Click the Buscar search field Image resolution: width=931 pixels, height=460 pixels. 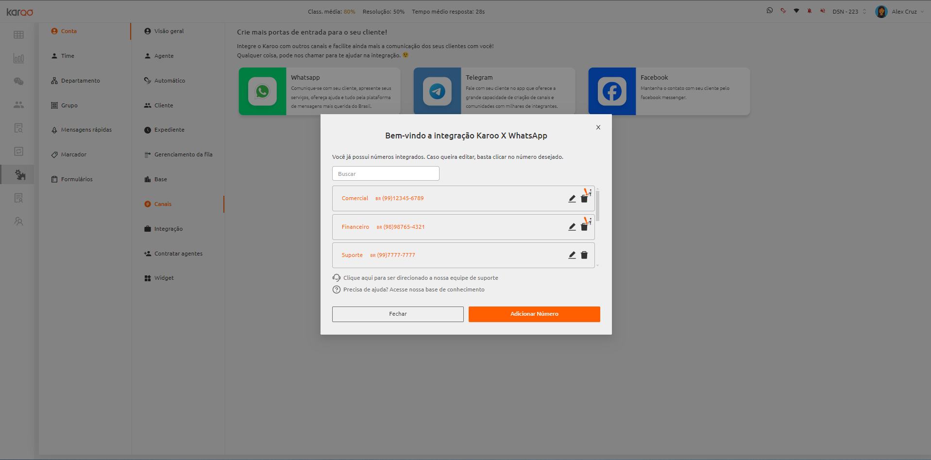386,173
